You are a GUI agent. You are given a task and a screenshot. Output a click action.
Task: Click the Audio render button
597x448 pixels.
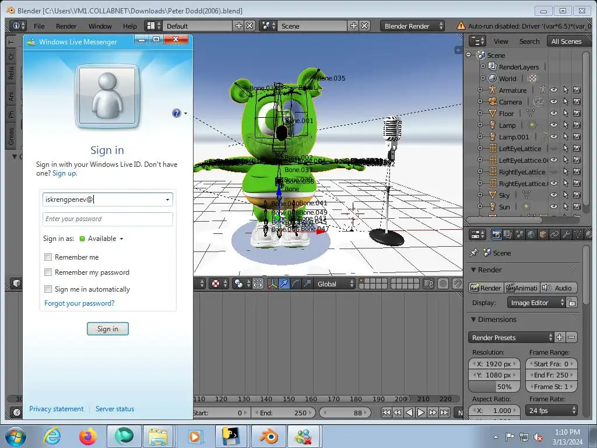pos(559,288)
